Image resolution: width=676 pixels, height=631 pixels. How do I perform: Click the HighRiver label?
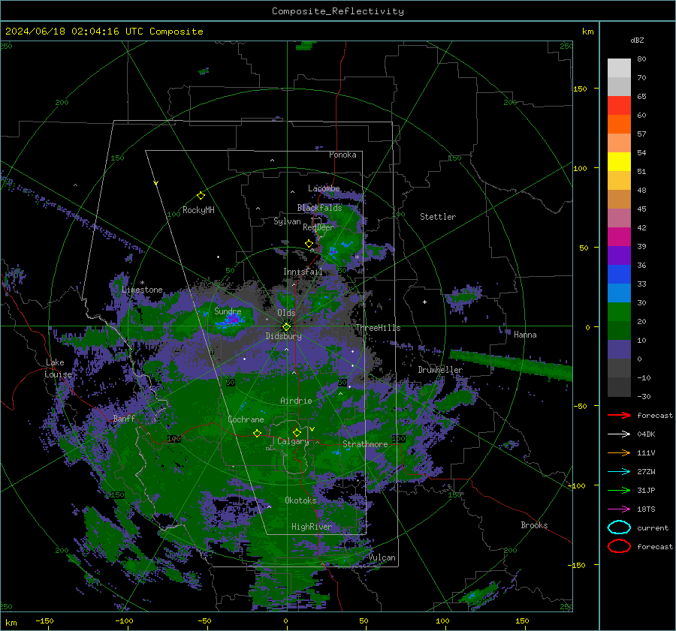(x=312, y=527)
